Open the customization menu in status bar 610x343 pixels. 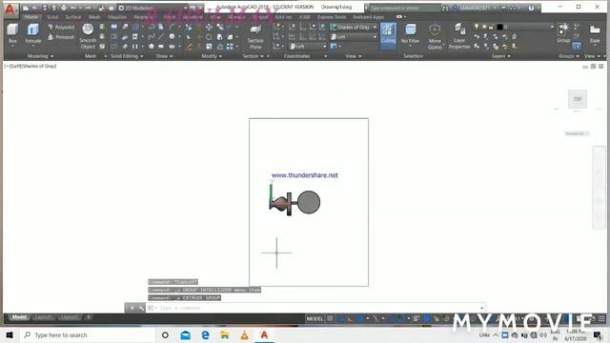coord(601,318)
